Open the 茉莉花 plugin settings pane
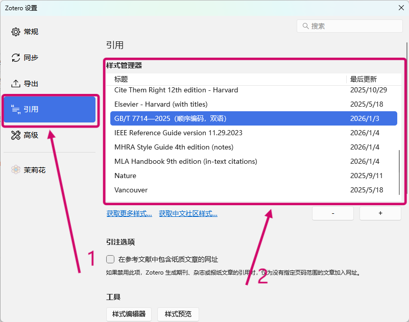This screenshot has width=409, height=322. coord(50,170)
